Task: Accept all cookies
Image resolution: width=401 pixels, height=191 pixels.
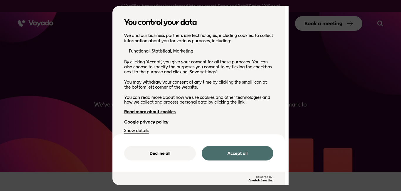Action: 237,153
